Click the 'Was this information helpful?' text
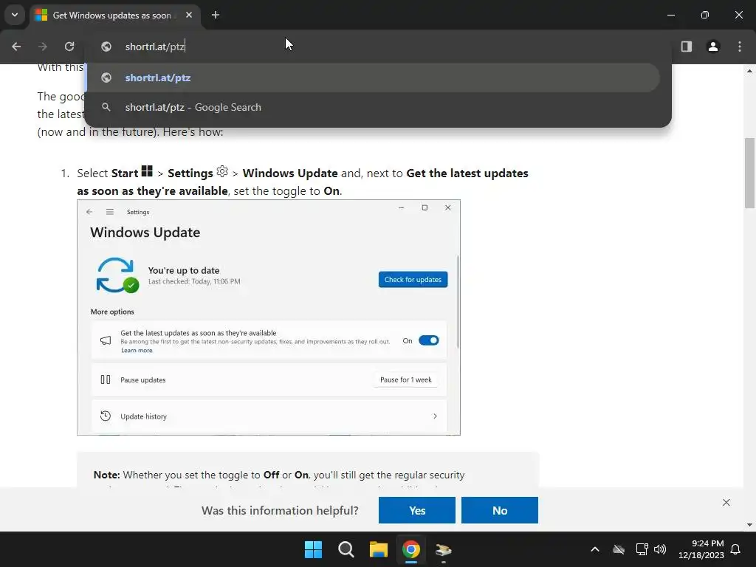Screen dimensions: 756x567 coord(280,510)
